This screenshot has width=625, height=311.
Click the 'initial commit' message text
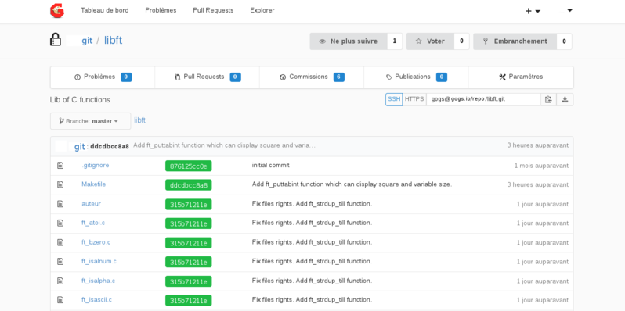click(271, 165)
